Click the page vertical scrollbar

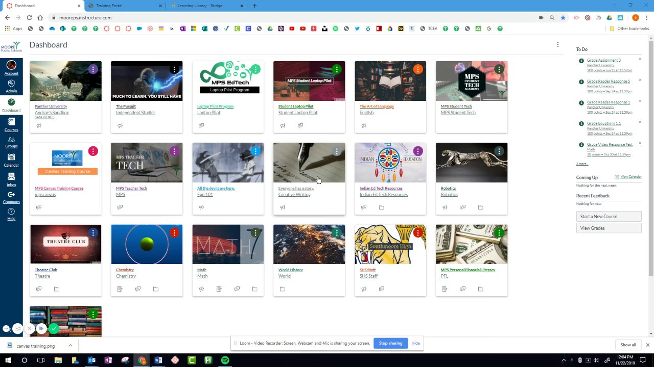click(651, 158)
